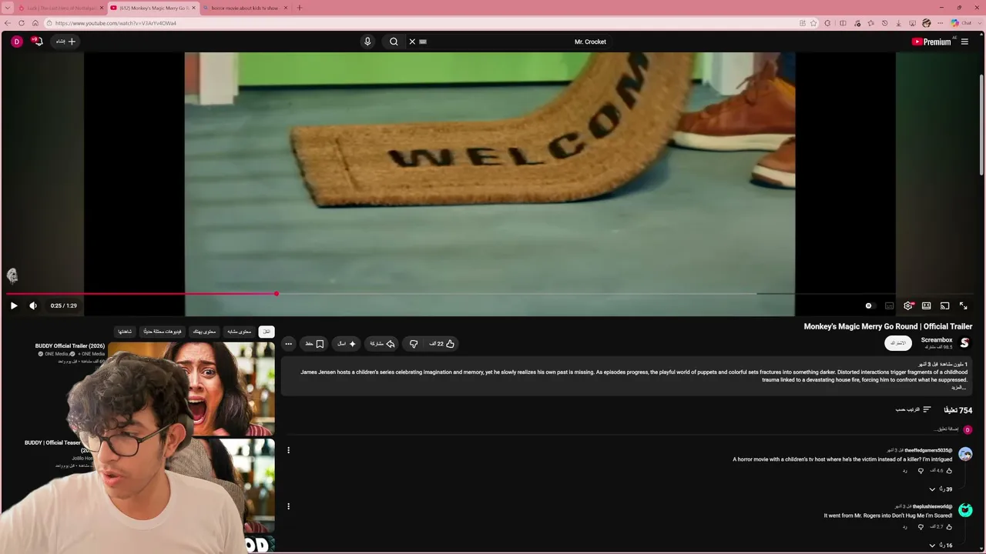Screen dimensions: 986x554
Task: Dislike the theeffedgamers5035 comment
Action: coord(921,471)
